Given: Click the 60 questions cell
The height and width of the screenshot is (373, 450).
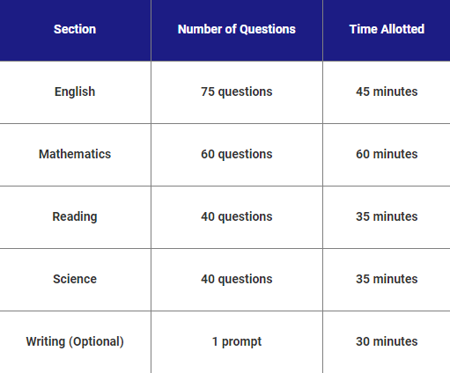Looking at the screenshot, I should (237, 154).
